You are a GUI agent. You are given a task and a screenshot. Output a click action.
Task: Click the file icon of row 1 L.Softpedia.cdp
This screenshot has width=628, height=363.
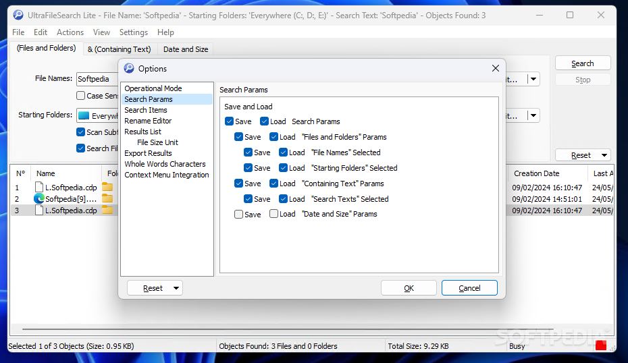pyautogui.click(x=39, y=187)
